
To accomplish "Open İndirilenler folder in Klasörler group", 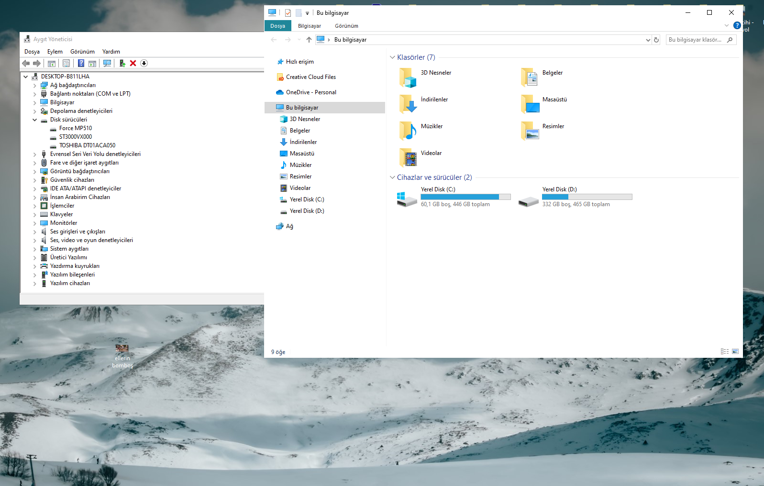I will pyautogui.click(x=424, y=104).
